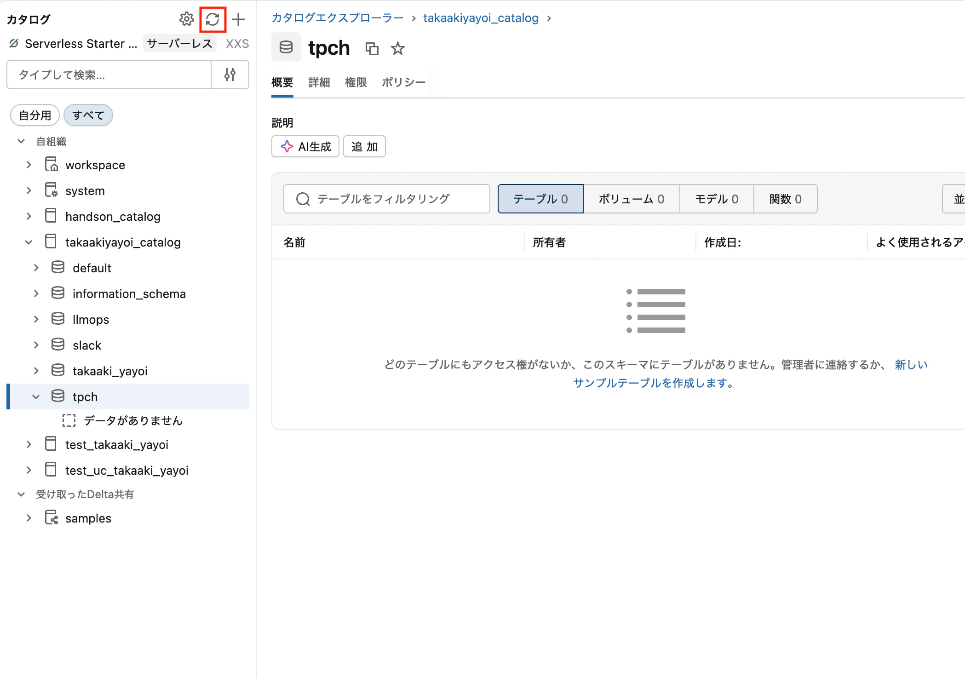Click the 追加 description button
The image size is (965, 678).
(x=364, y=146)
